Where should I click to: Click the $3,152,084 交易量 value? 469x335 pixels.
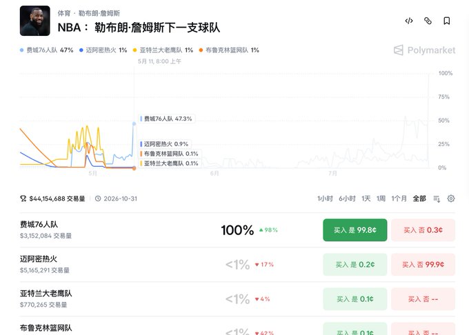click(46, 236)
